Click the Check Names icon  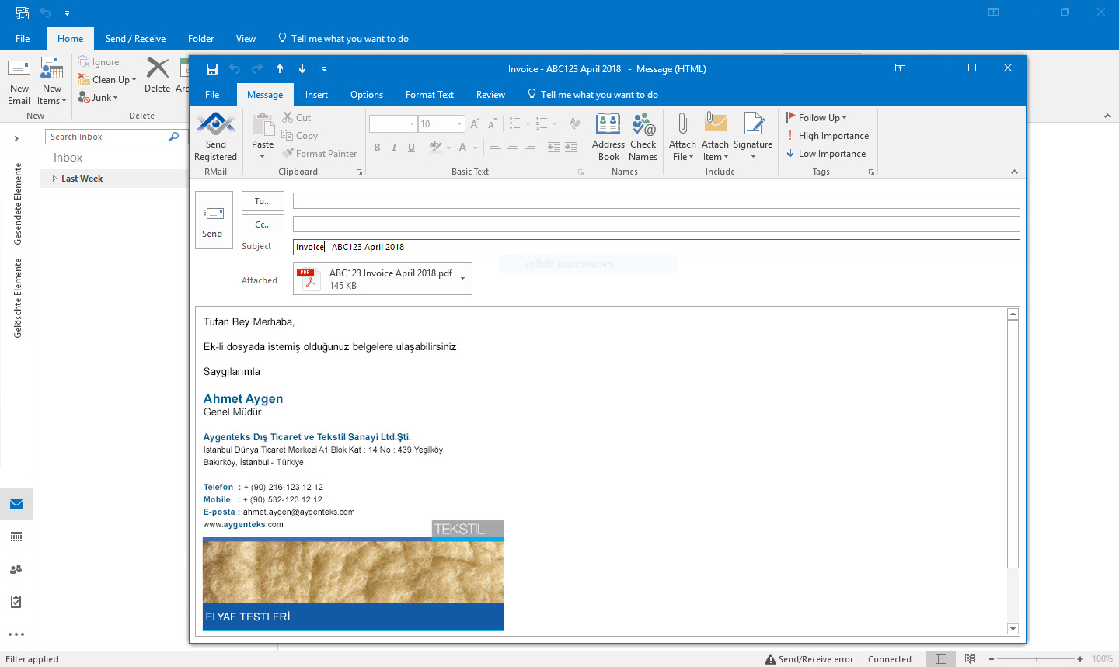pos(643,124)
